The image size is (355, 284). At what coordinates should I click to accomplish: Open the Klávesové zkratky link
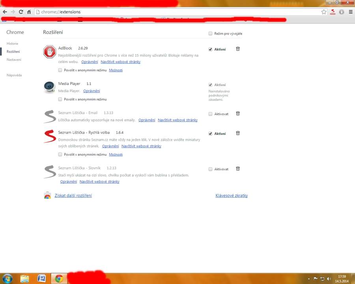[x=232, y=196]
